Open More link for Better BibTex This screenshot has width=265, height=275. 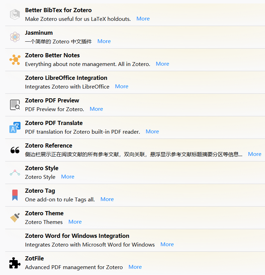point(143,19)
